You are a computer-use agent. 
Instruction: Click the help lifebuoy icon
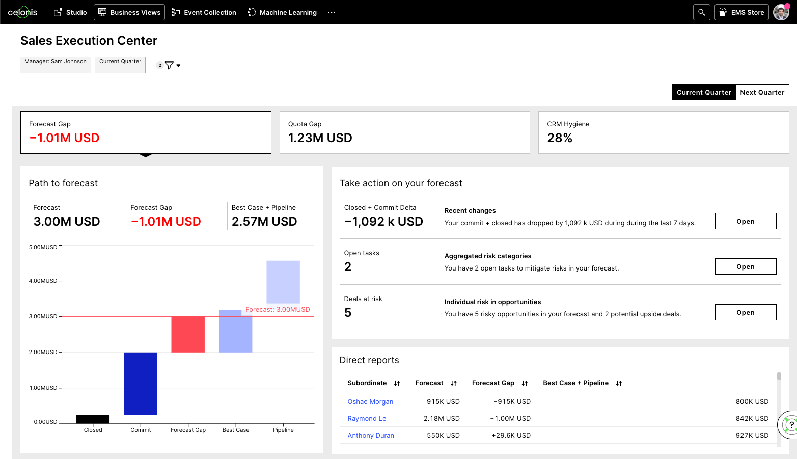[791, 424]
